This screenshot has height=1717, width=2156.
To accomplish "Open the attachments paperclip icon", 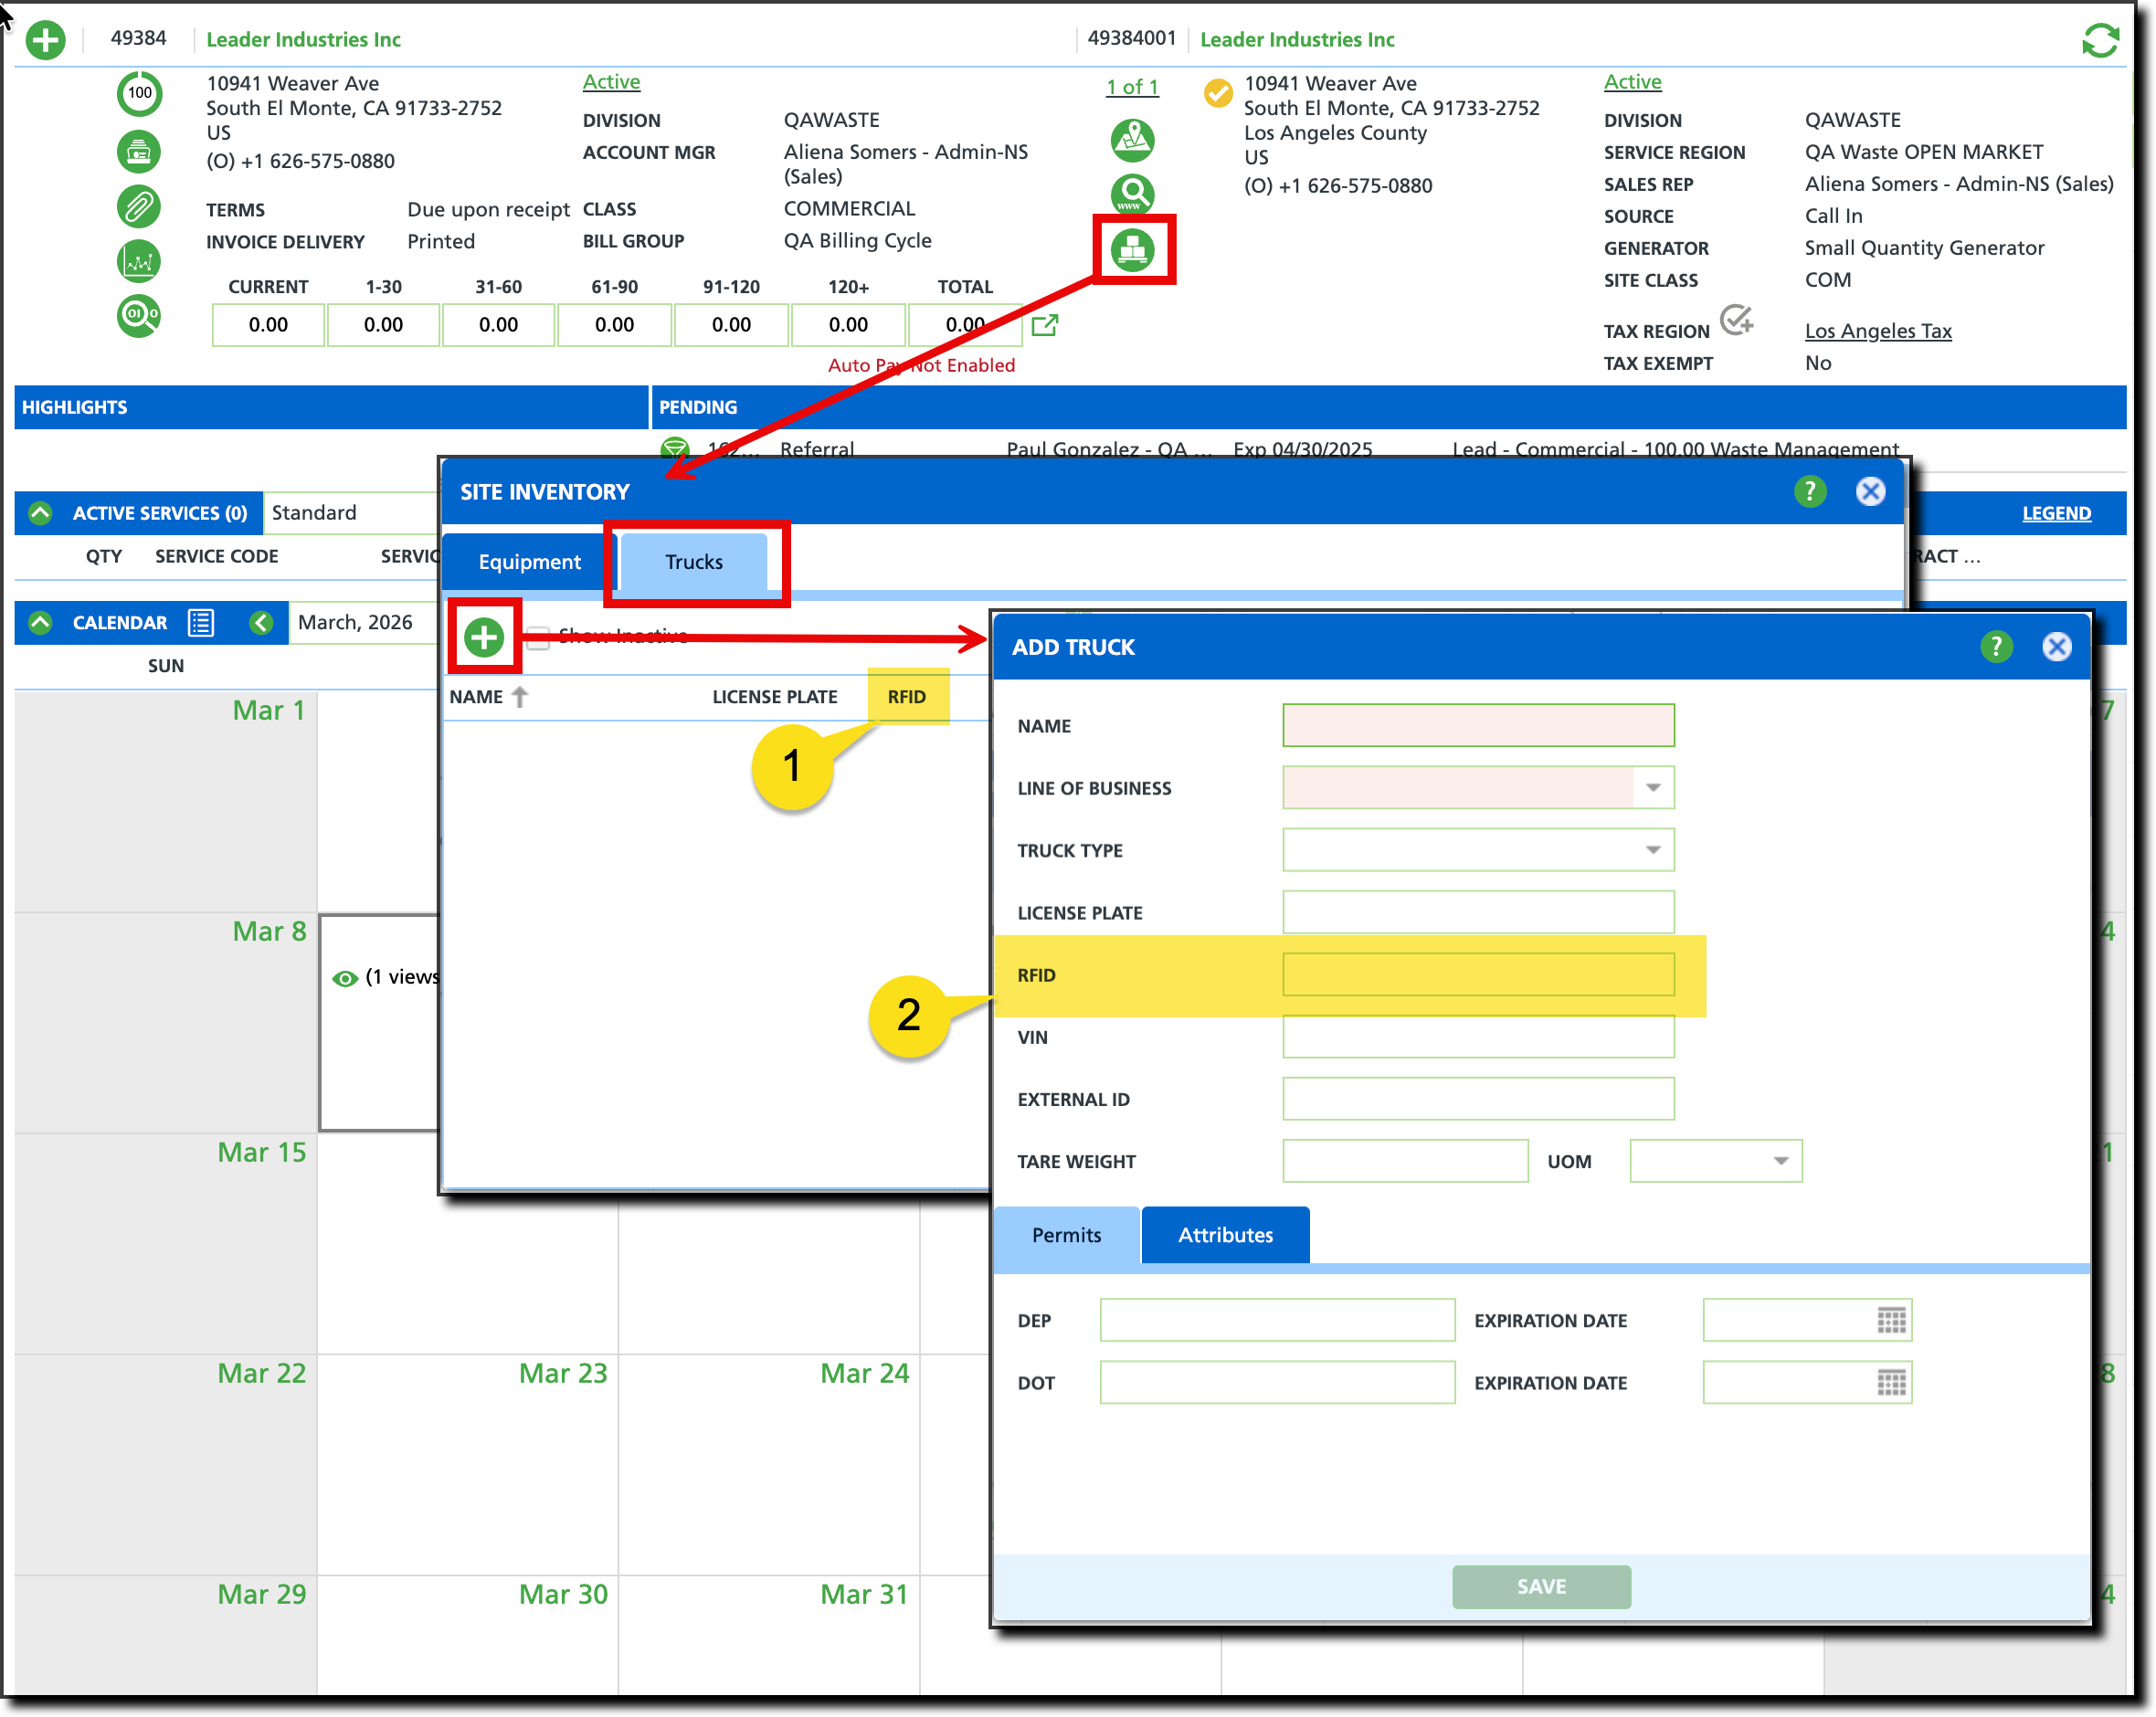I will (139, 207).
